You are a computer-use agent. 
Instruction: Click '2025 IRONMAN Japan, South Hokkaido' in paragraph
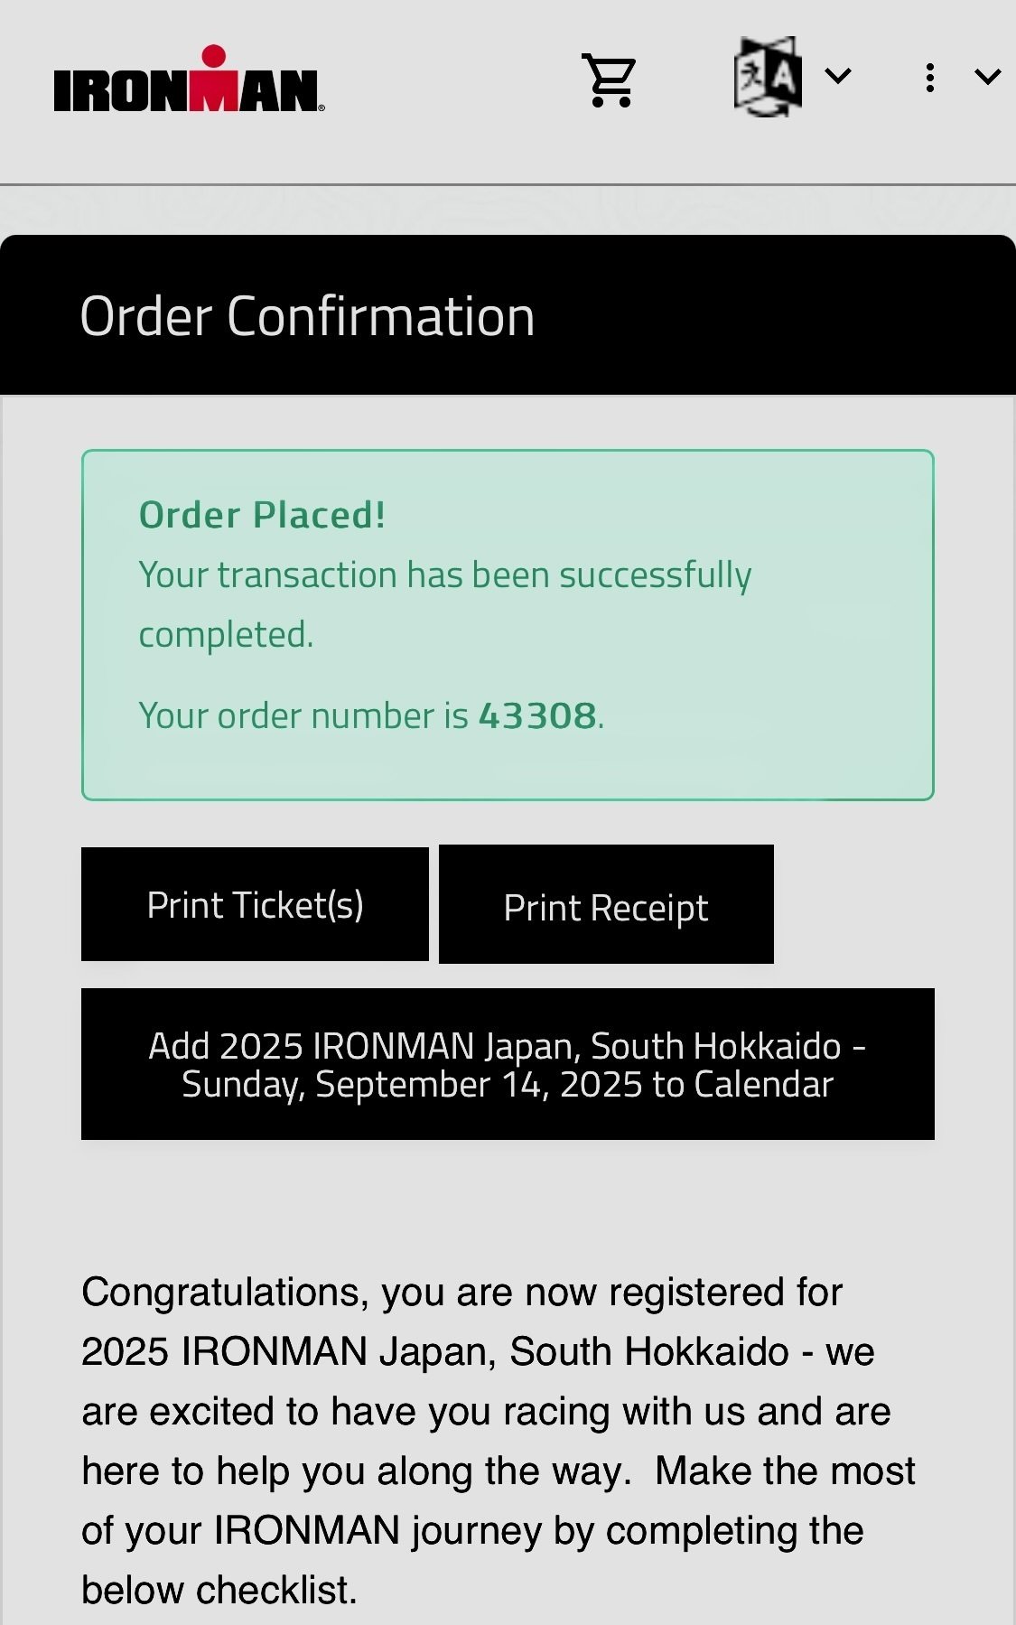tap(434, 1351)
